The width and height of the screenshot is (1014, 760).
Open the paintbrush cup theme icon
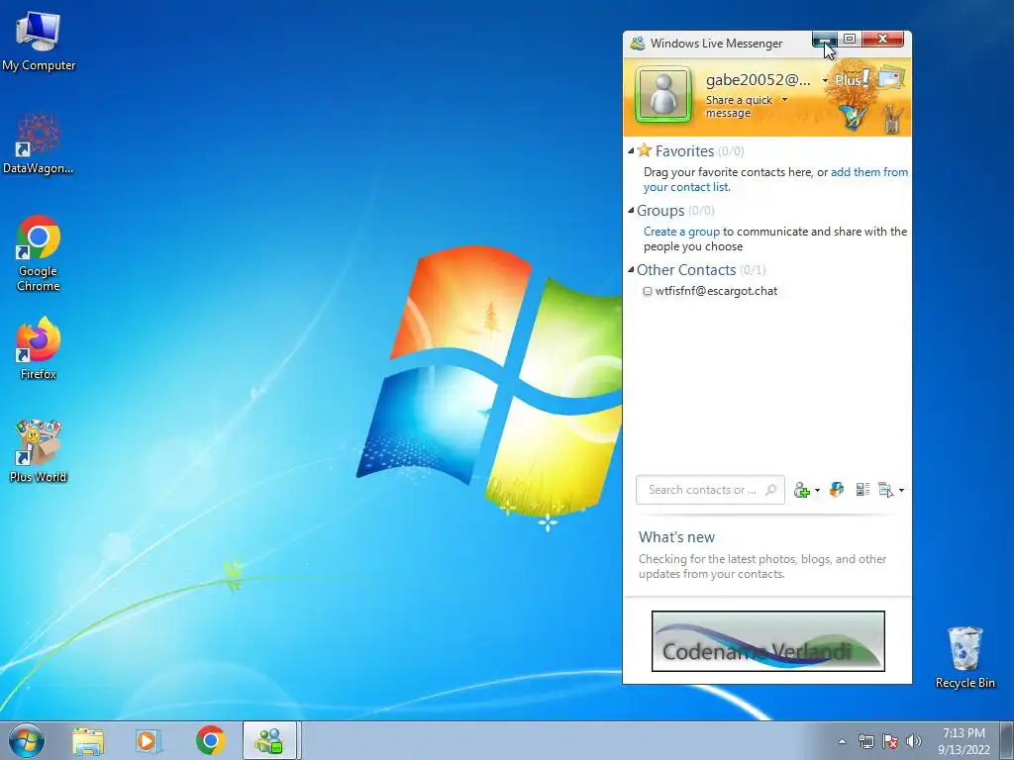[x=892, y=119]
